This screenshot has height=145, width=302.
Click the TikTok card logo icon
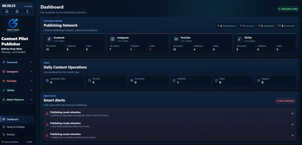coord(239,39)
